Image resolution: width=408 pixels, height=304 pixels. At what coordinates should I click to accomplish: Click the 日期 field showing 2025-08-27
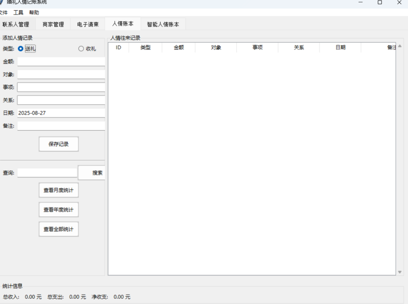pos(61,113)
